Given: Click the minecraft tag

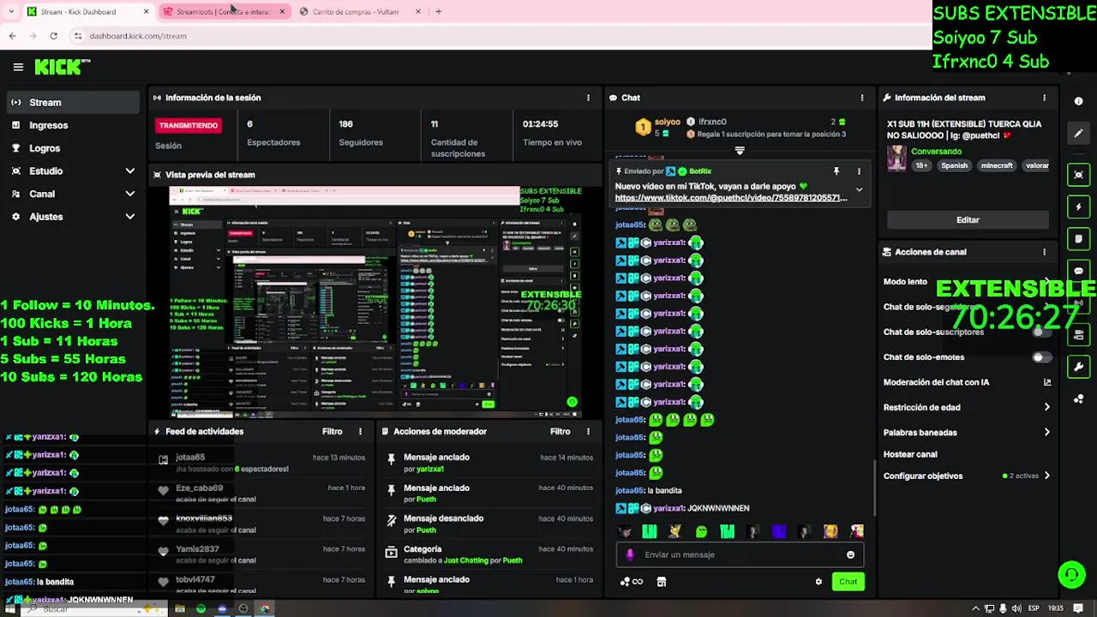Looking at the screenshot, I should (x=997, y=165).
